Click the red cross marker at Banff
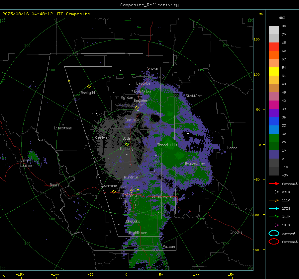Image resolution: width=299 pixels, height=279 pixels. (48, 185)
